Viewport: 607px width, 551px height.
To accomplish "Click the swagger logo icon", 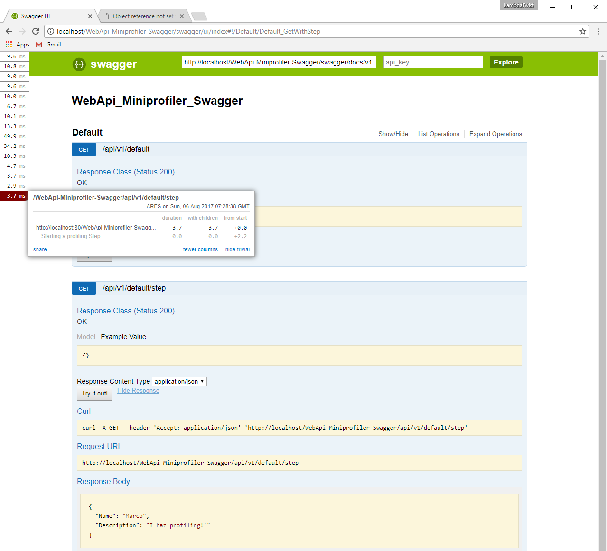I will click(x=79, y=64).
